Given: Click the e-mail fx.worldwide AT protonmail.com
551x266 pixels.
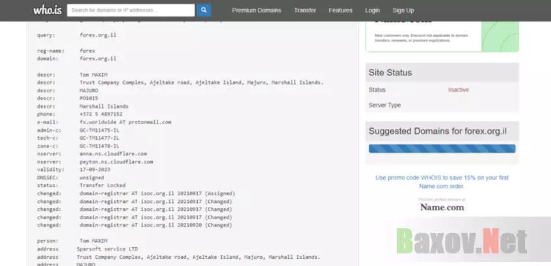Looking at the screenshot, I should coord(126,122).
